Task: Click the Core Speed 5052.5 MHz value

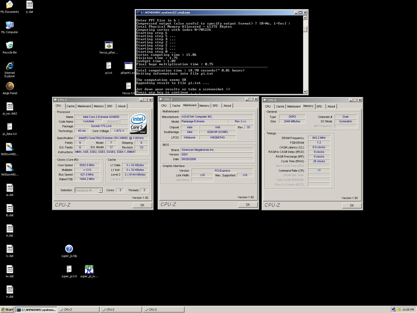Action: (87, 165)
